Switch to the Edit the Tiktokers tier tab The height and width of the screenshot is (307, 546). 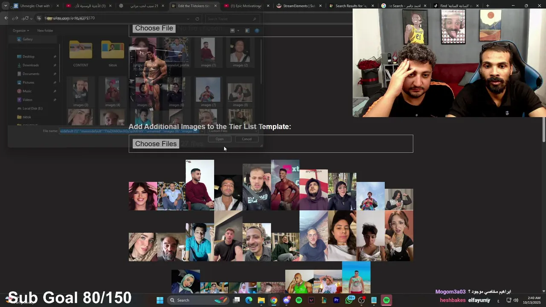(194, 6)
